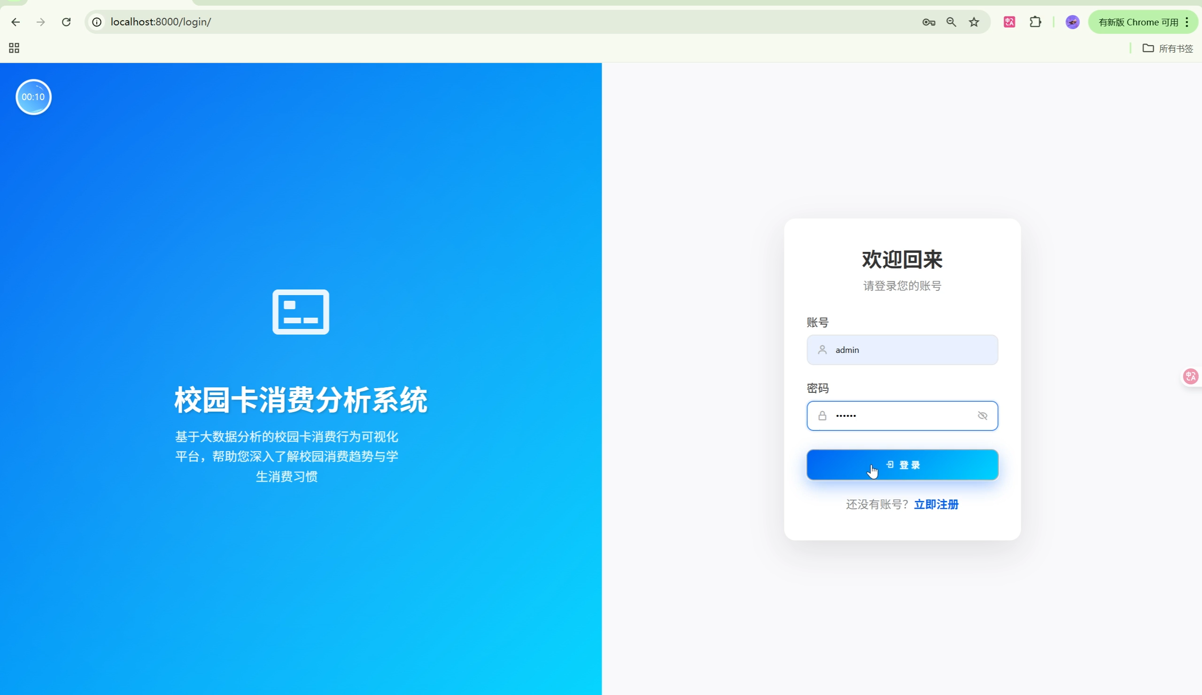Open the saved password key icon
This screenshot has width=1202, height=695.
(928, 22)
